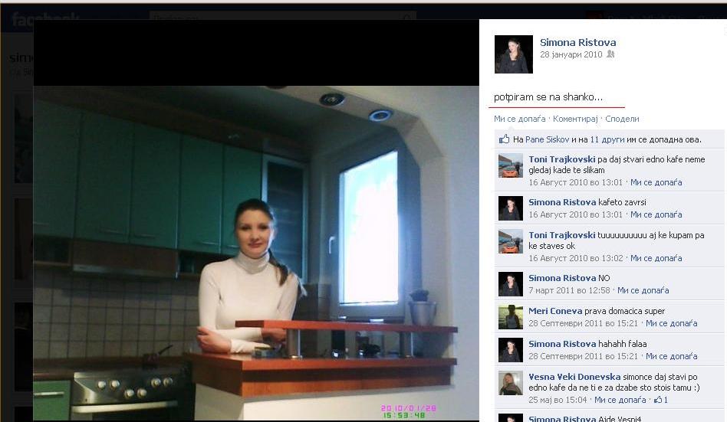Like Simona's 'NO' comment from 7 март 2011

[x=643, y=290]
